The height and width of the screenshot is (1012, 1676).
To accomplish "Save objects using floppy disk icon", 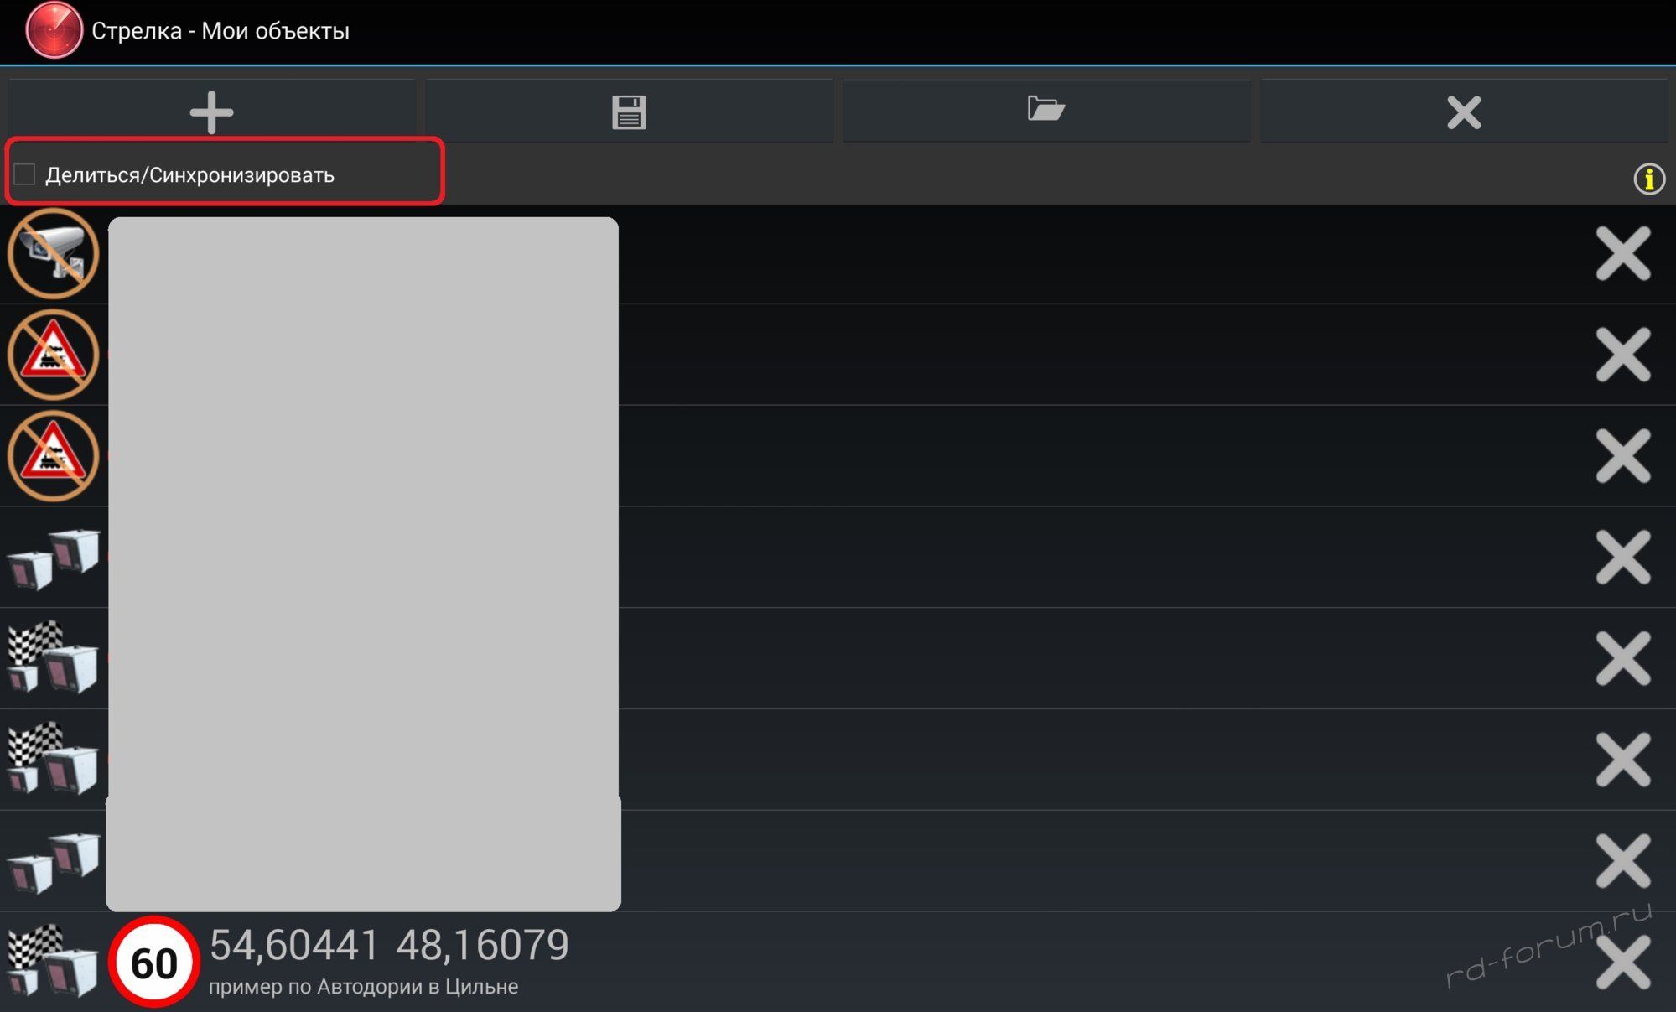I will (629, 112).
